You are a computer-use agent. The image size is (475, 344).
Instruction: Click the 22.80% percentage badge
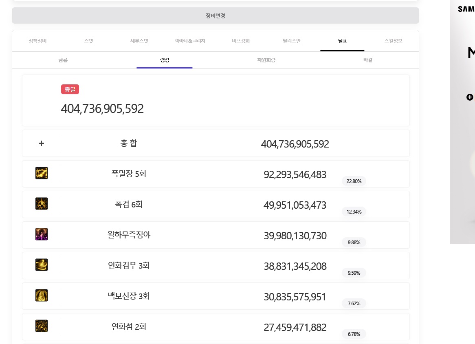pos(354,181)
